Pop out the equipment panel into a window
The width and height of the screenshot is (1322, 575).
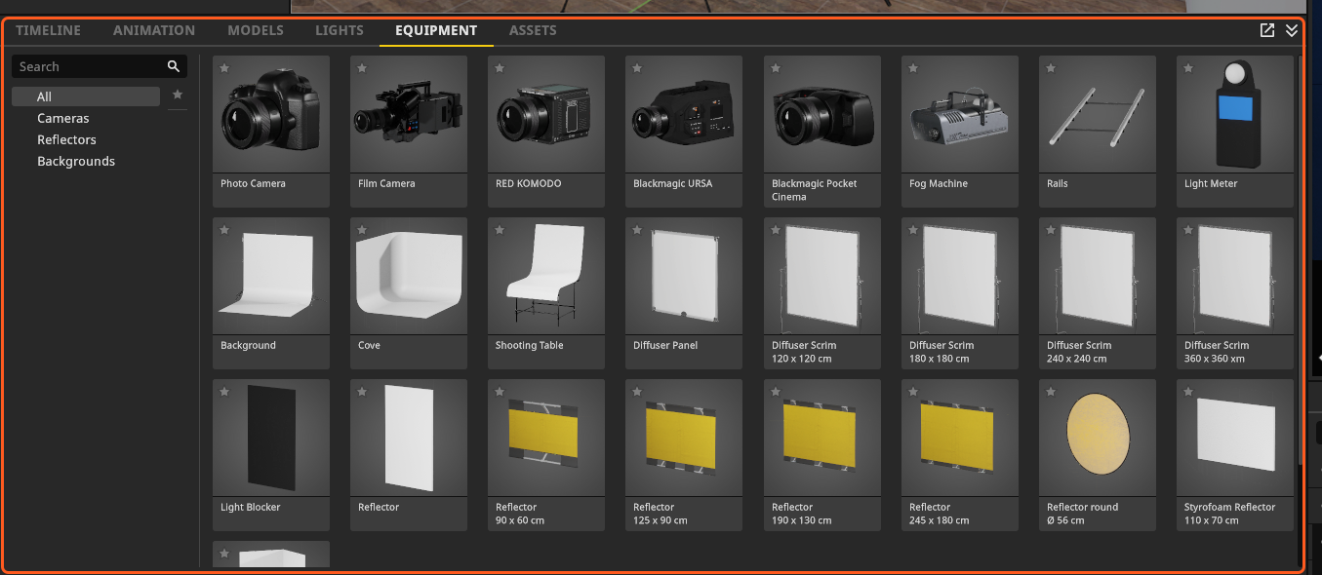pyautogui.click(x=1267, y=30)
